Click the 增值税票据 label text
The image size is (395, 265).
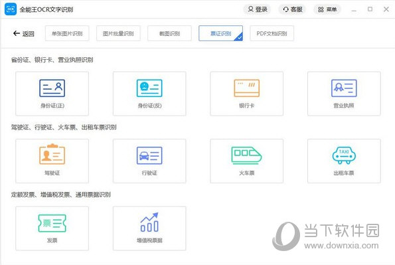[x=149, y=240]
